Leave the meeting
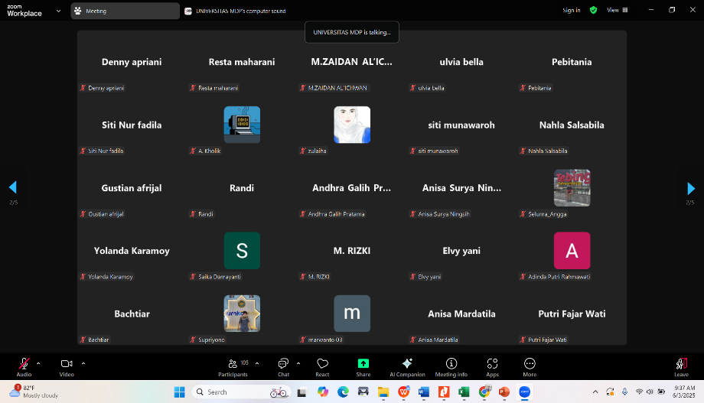This screenshot has height=403, width=704. [x=681, y=366]
